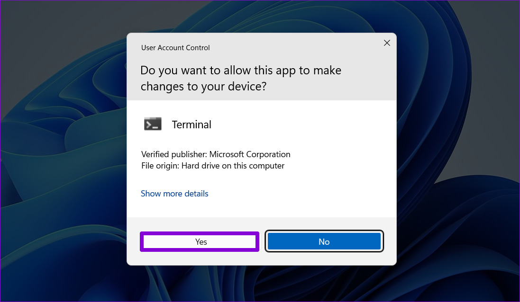Viewport: 520px width, 302px height.
Task: Click the 'Verified publisher:' label
Action: (x=174, y=154)
